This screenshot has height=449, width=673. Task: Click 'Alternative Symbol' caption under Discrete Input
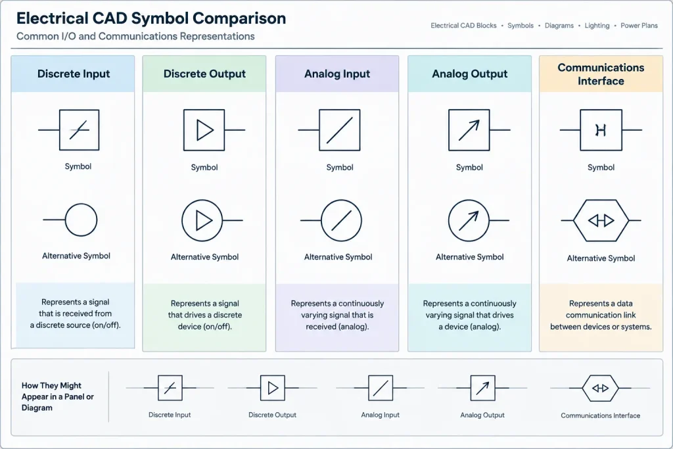(76, 256)
